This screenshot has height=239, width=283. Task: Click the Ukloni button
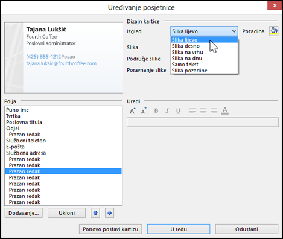66,213
